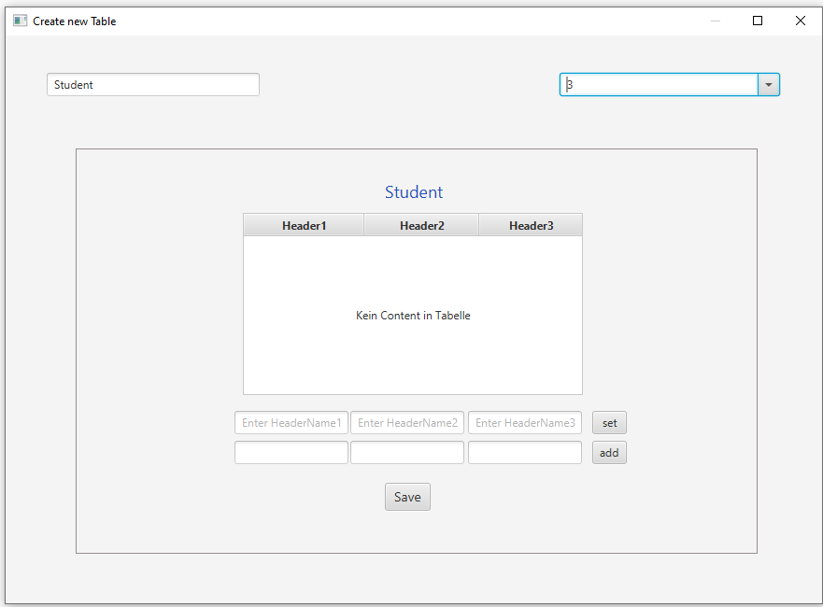Screen dimensions: 823x607
Task: Click the table name field containing Student
Action: click(152, 84)
